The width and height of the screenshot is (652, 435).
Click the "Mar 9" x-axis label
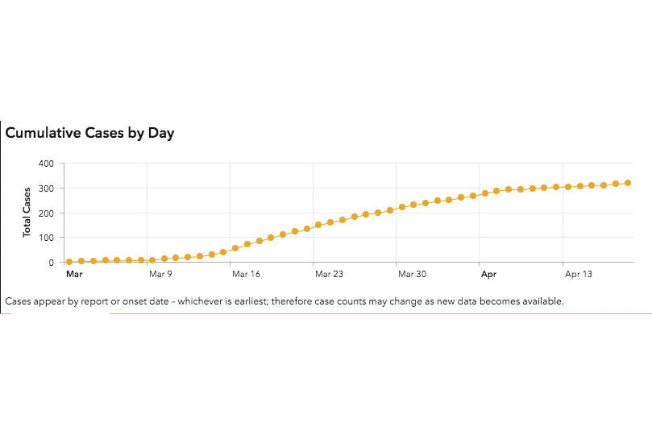click(160, 275)
